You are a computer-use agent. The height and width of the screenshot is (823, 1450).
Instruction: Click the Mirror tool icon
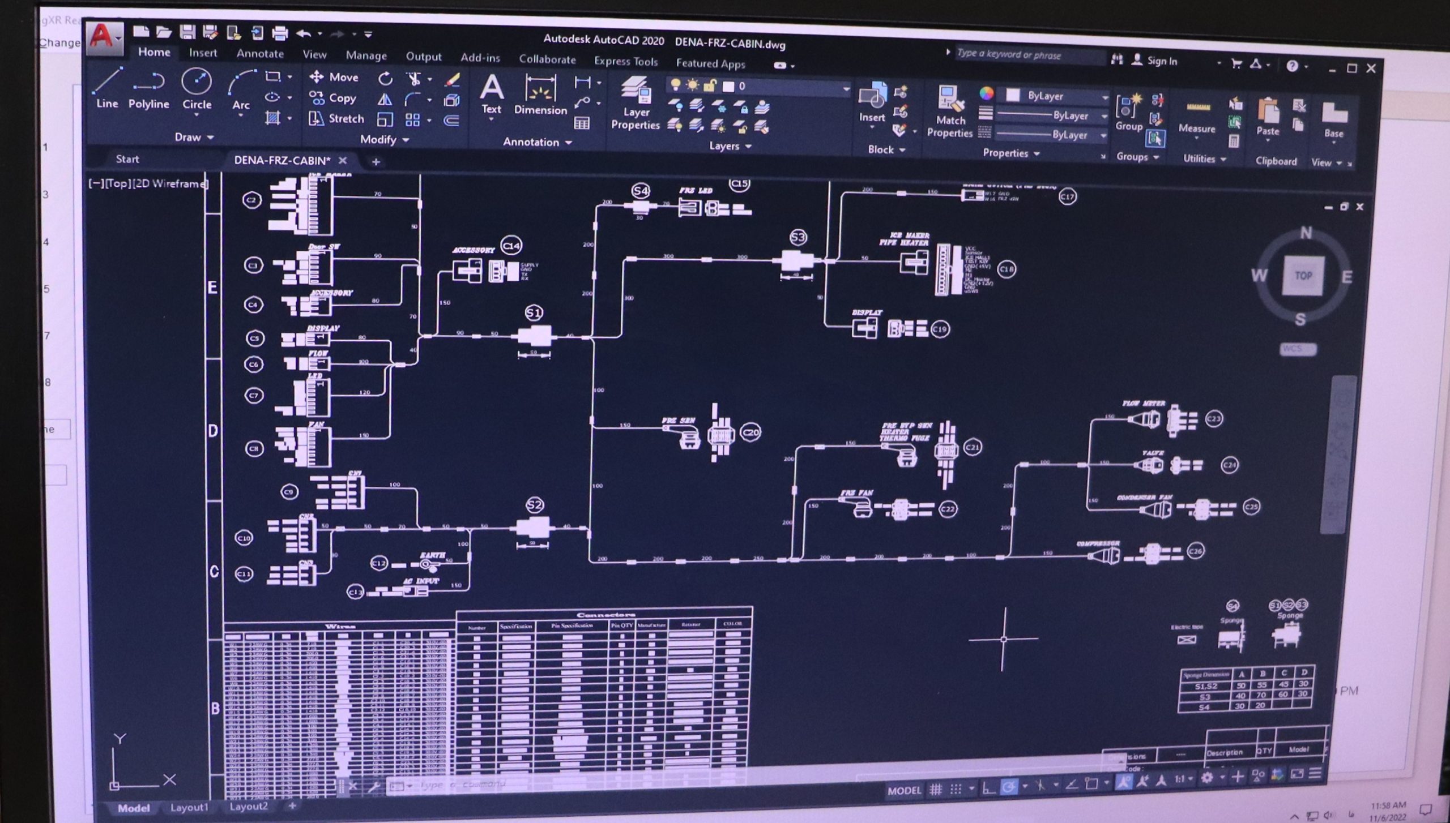pos(385,100)
